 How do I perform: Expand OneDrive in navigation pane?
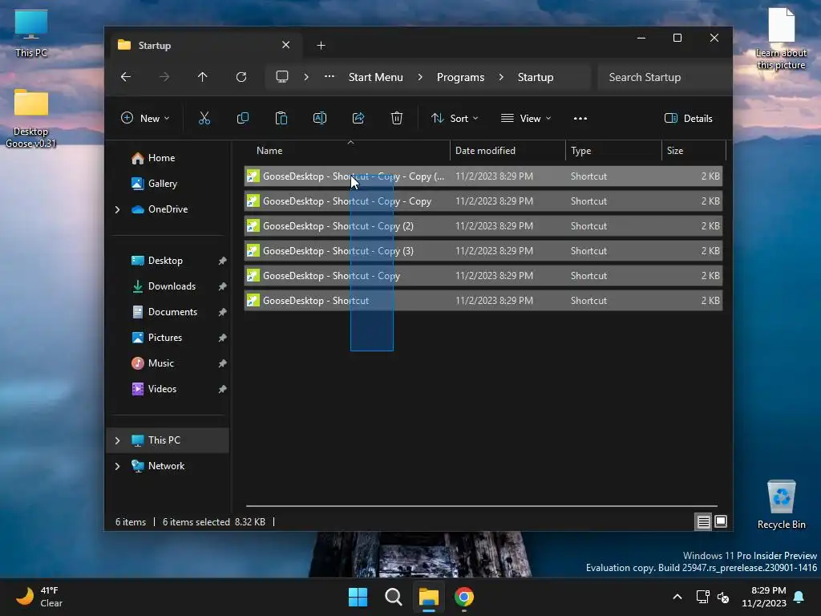(117, 209)
